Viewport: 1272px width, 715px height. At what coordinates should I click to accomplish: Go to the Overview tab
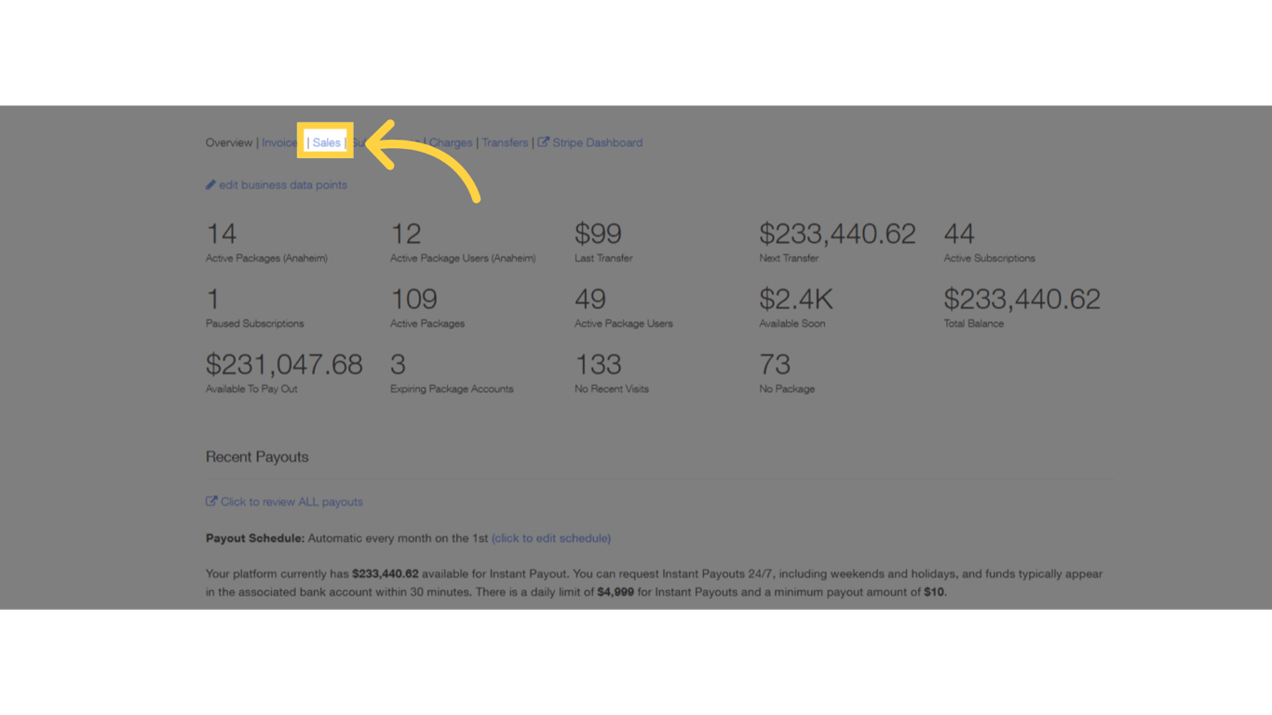229,142
